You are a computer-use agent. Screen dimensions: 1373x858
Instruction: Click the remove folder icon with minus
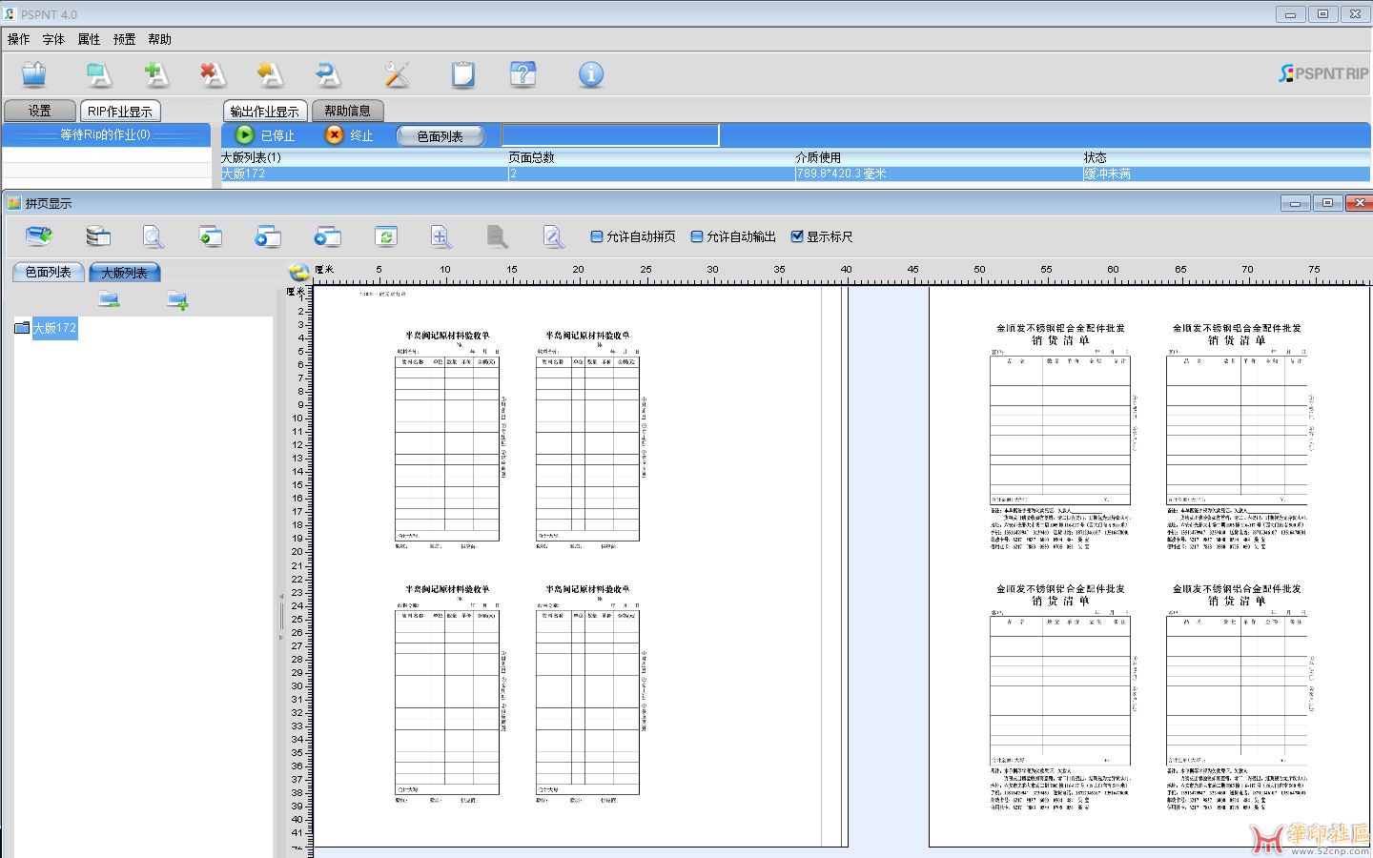109,300
